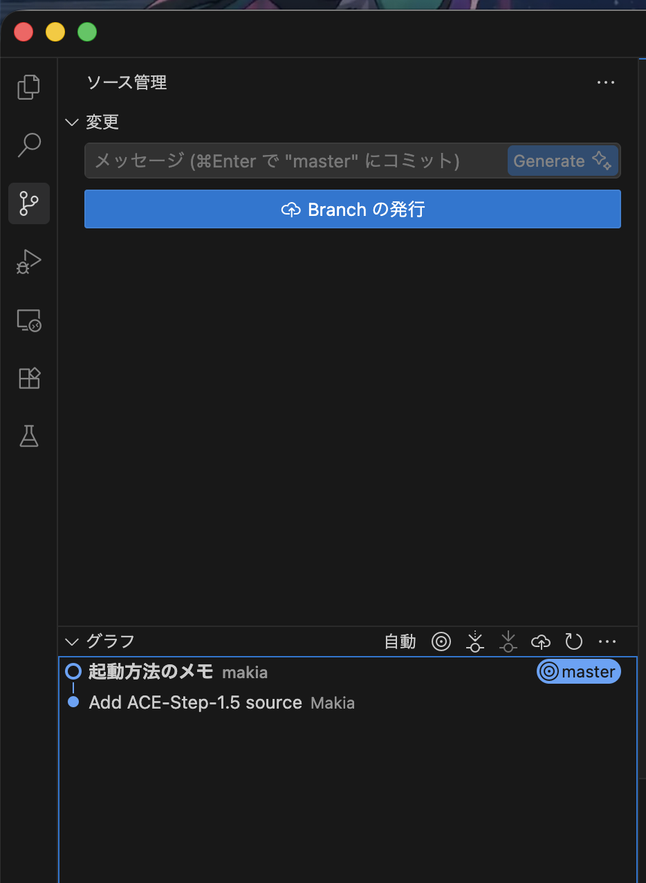Refresh the commit graph
The width and height of the screenshot is (646, 883).
click(x=573, y=641)
